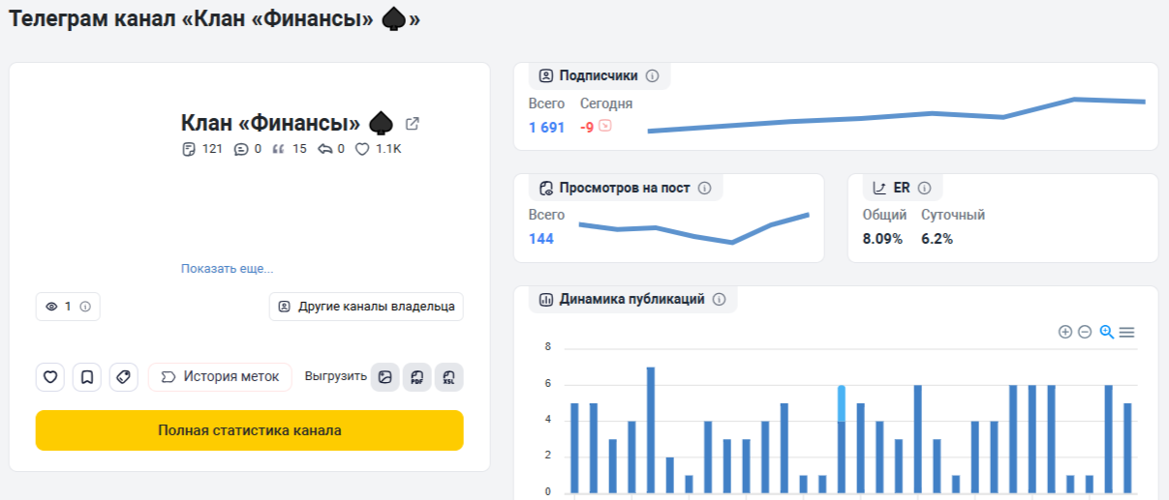Screen dimensions: 1169x500
Task: Open chart hamburger menu
Action: [x=1126, y=332]
